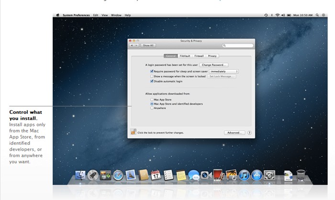The image size is (335, 200).
Task: Enable Show a message when locked
Action: [152, 76]
